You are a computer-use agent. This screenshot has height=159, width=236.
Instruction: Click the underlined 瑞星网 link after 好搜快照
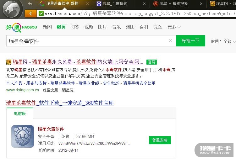tap(68, 90)
